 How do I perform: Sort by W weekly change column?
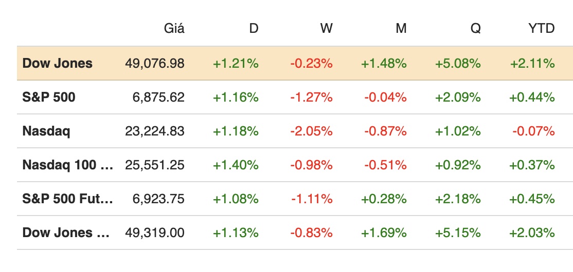[326, 28]
